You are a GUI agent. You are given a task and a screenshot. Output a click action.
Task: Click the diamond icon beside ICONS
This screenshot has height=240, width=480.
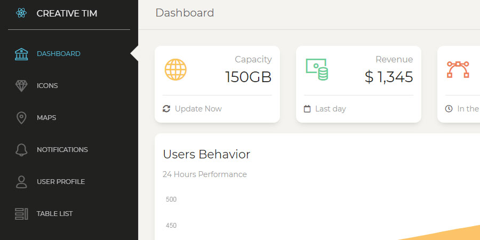(21, 86)
